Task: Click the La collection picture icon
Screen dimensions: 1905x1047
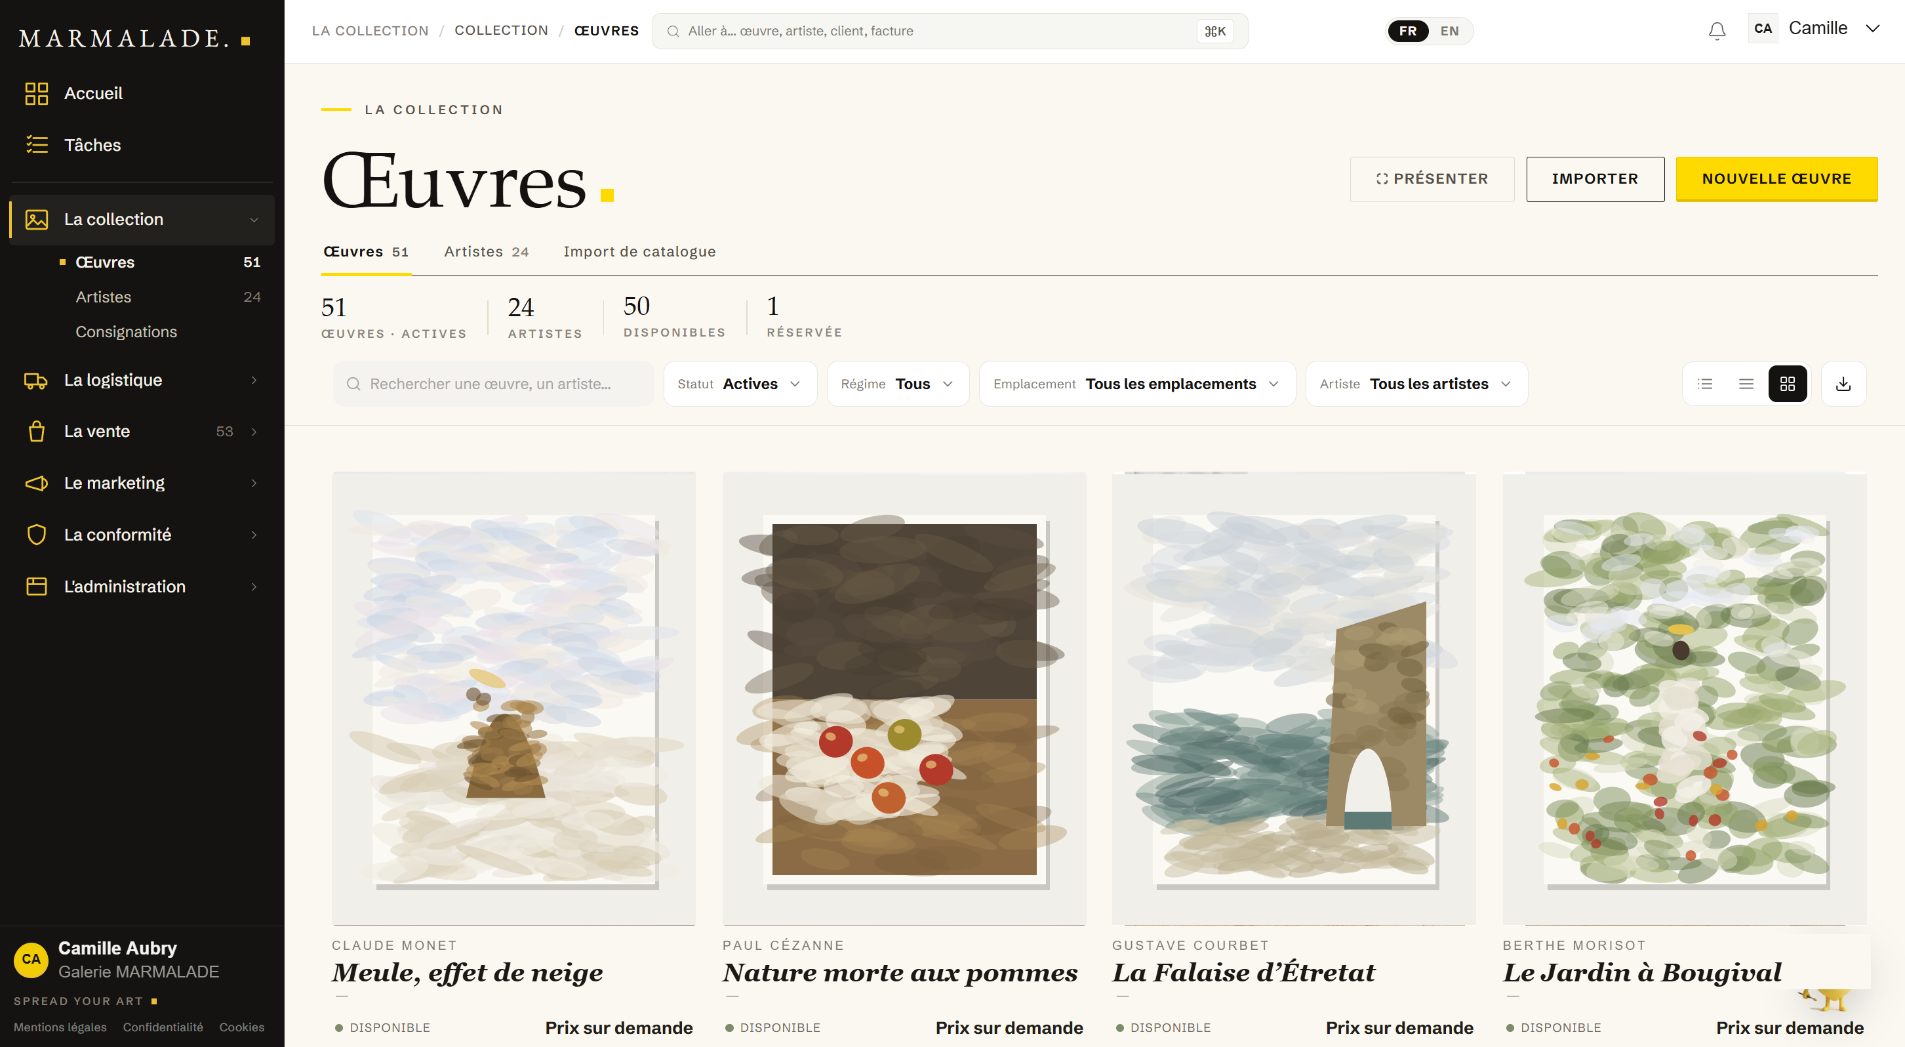Action: point(36,219)
